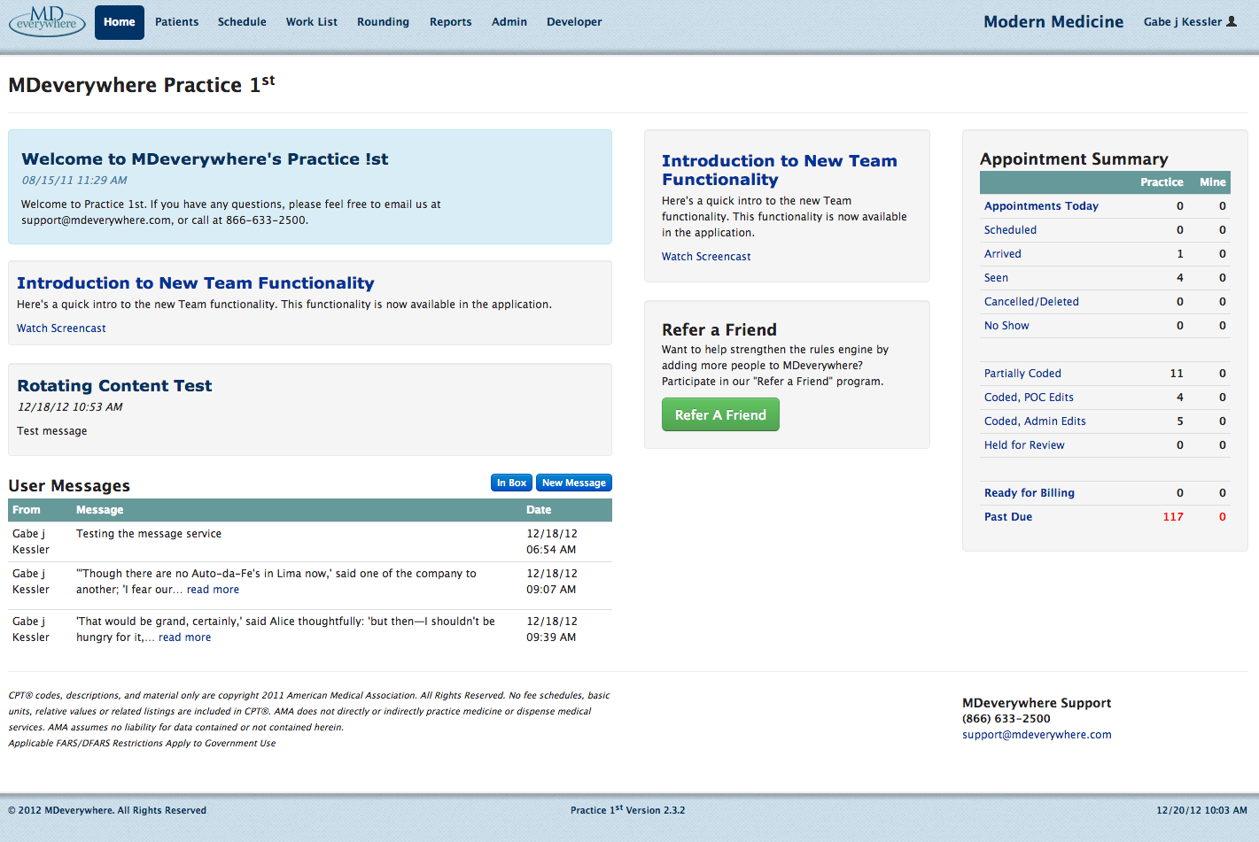This screenshot has height=842, width=1259.
Task: Select the Testing the message service row
Action: pyautogui.click(x=310, y=542)
